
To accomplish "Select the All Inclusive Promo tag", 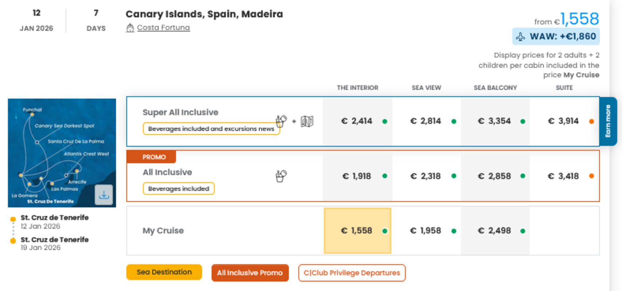I will 250,273.
